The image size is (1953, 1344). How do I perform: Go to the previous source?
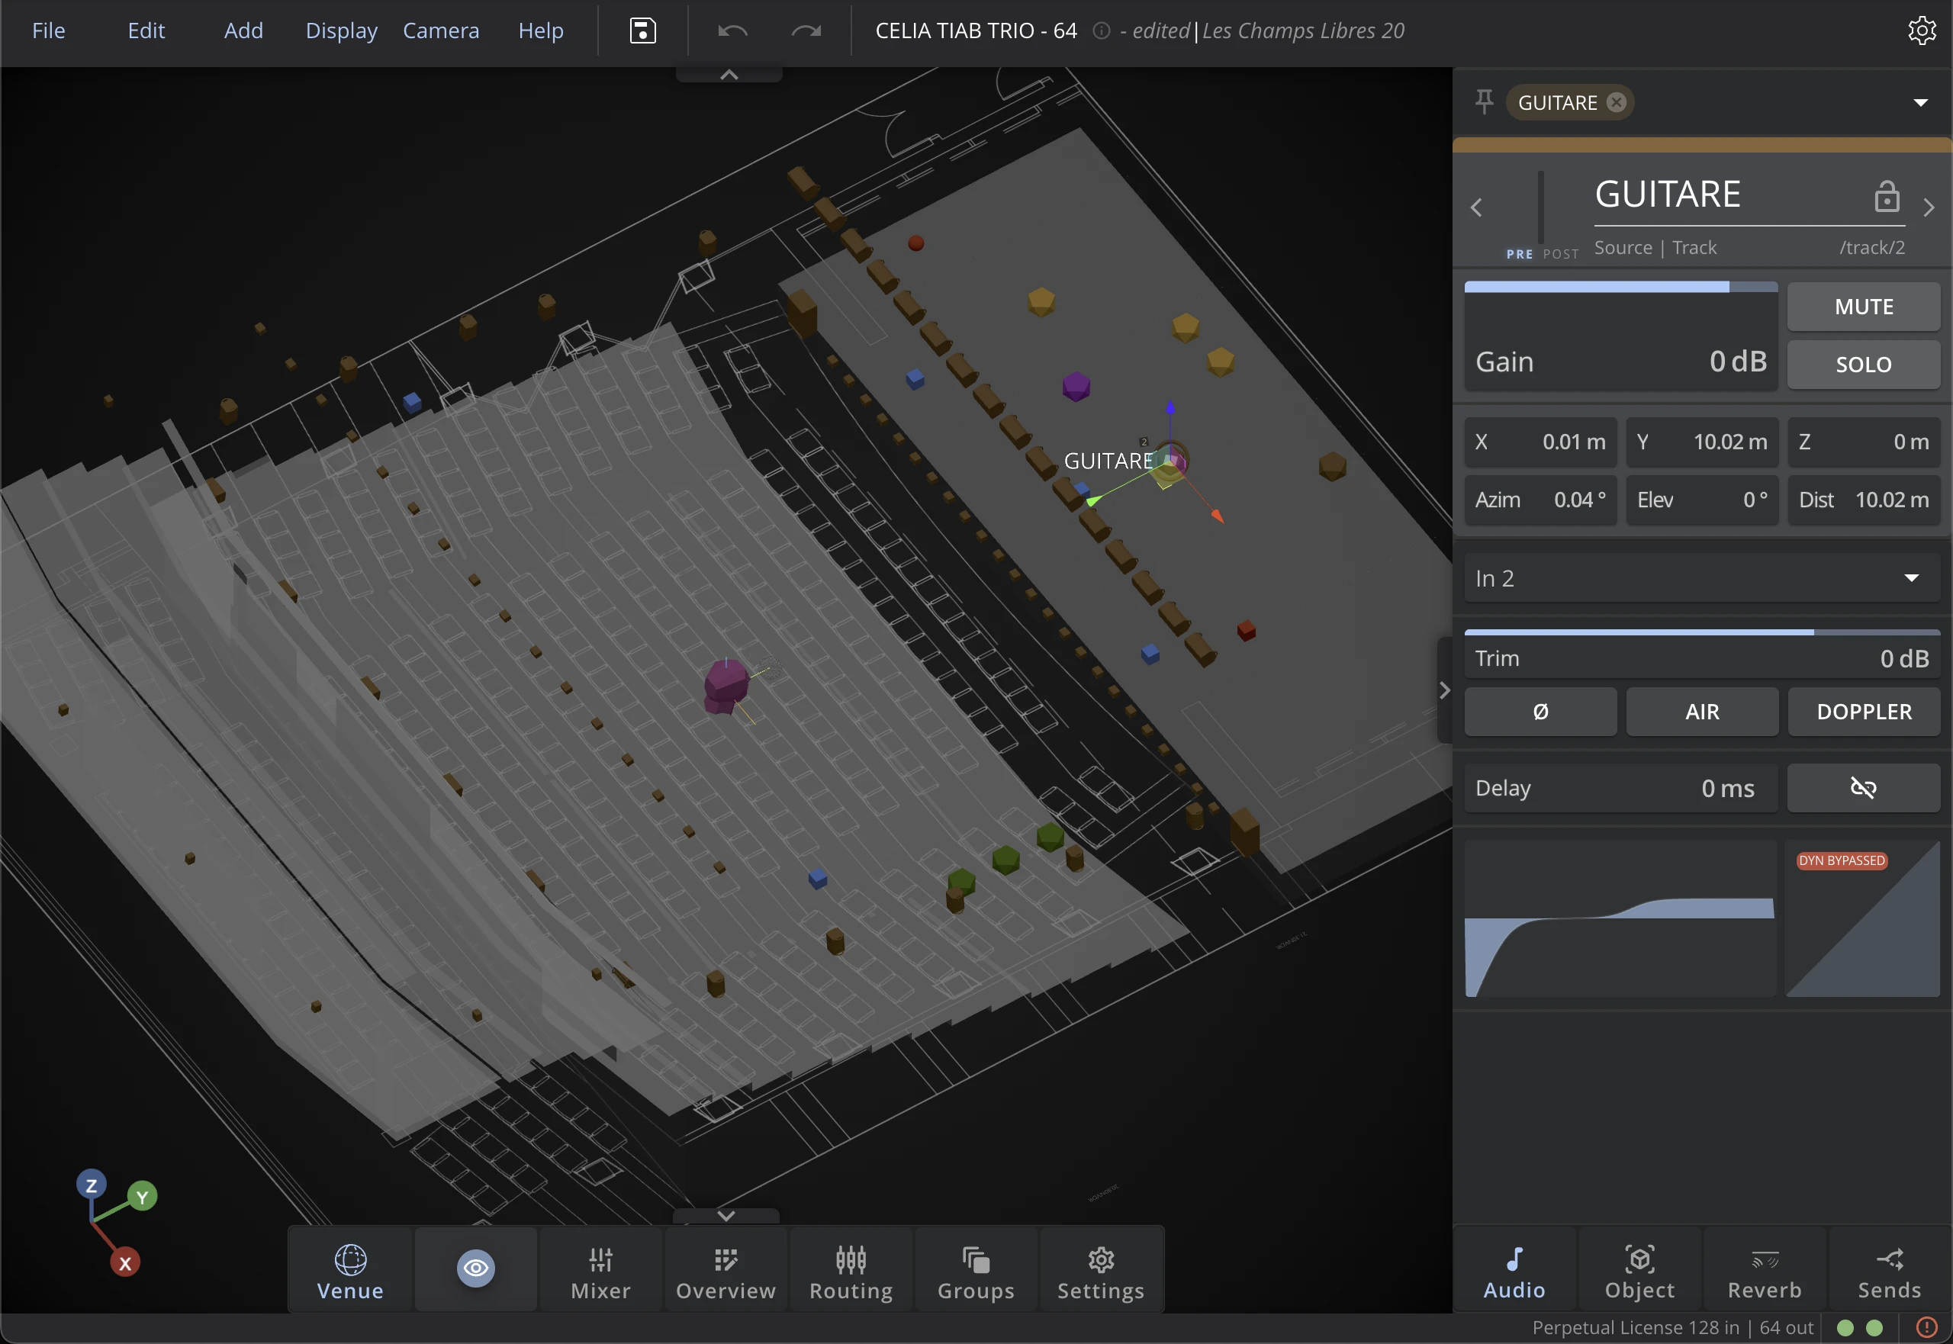[1476, 207]
